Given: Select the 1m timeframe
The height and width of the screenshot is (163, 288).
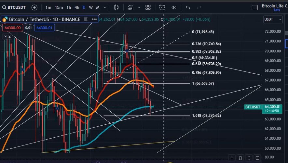Looking at the screenshot, I should tap(48, 7).
